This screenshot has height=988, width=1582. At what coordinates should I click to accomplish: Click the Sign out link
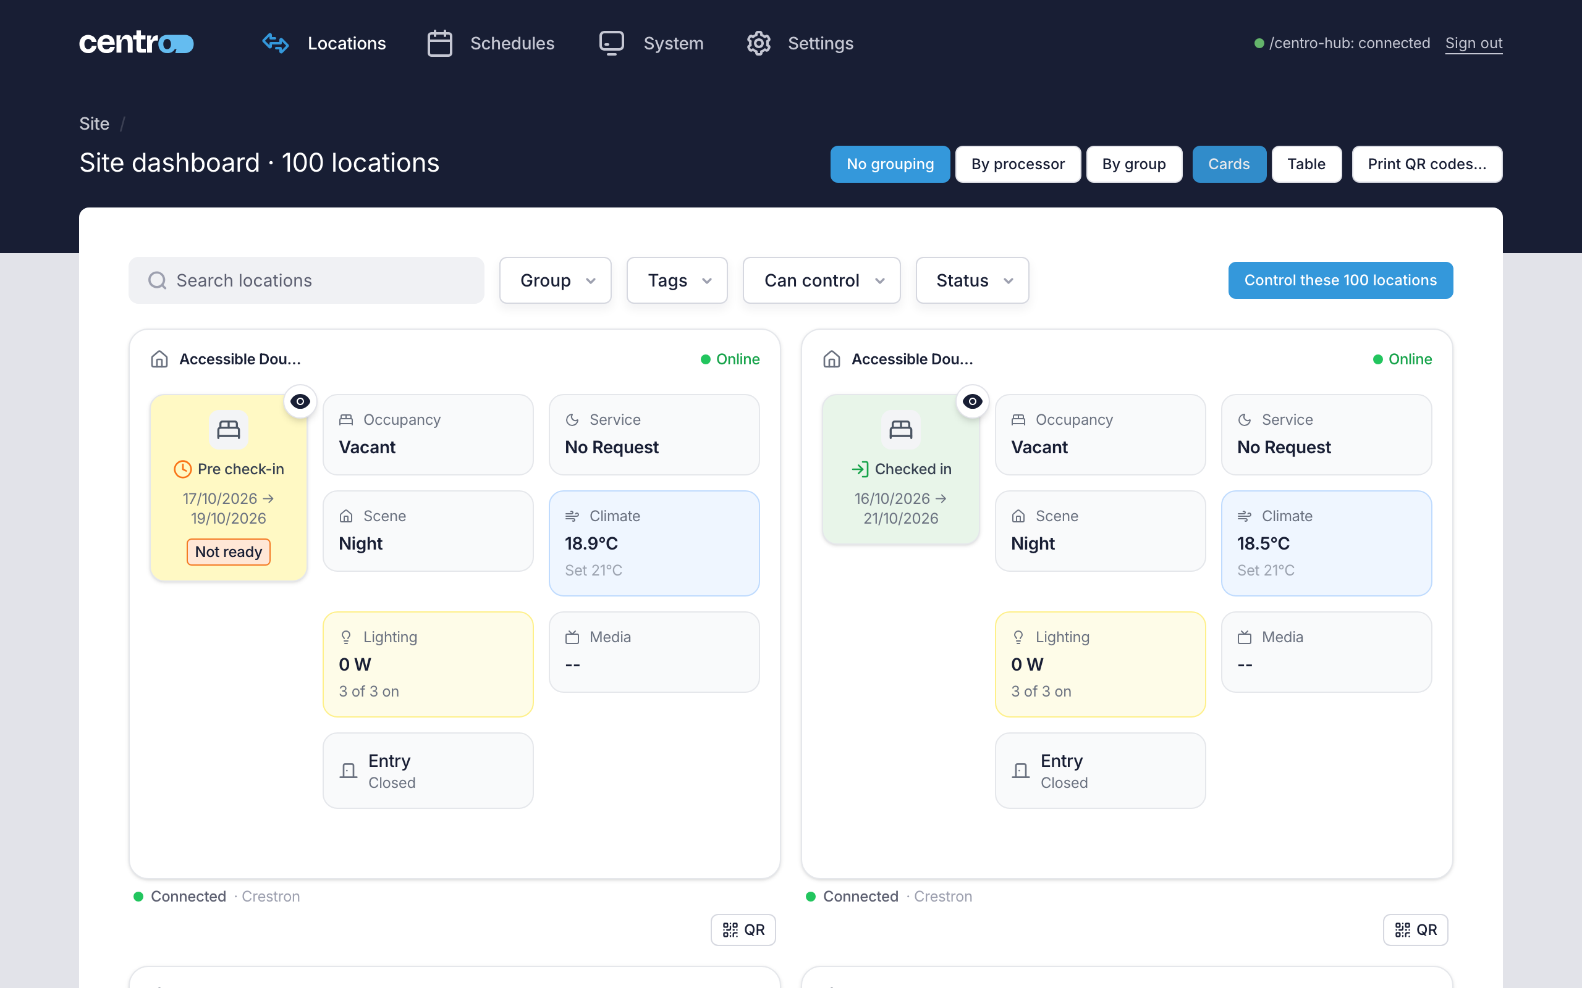click(1473, 43)
